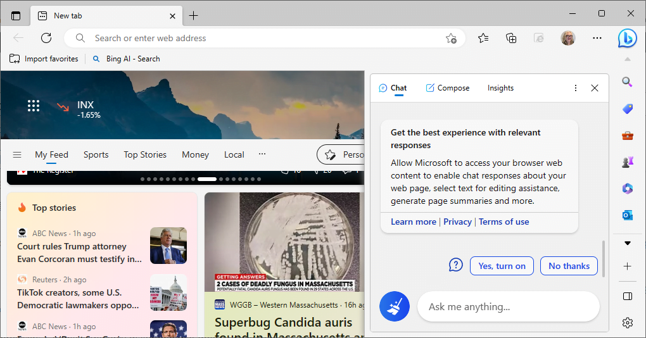Open the Collections toolbar icon
The width and height of the screenshot is (646, 338).
coord(511,38)
